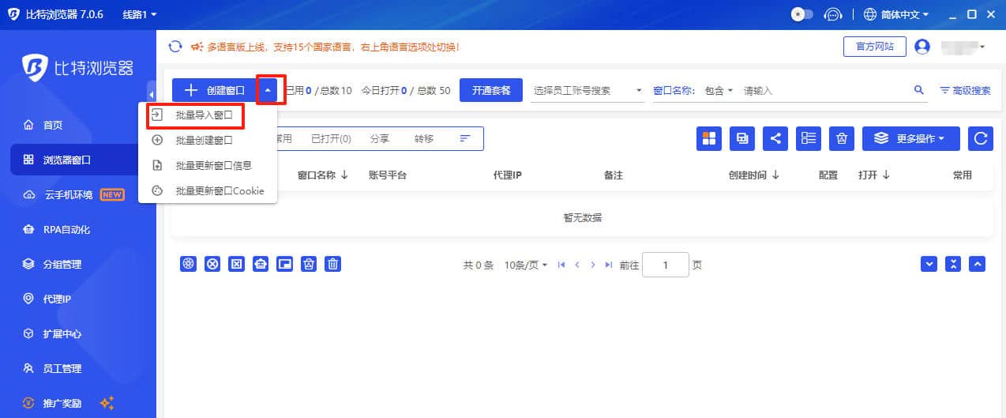Go to first page with pagination arrow
Image resolution: width=1006 pixels, height=418 pixels.
[561, 265]
